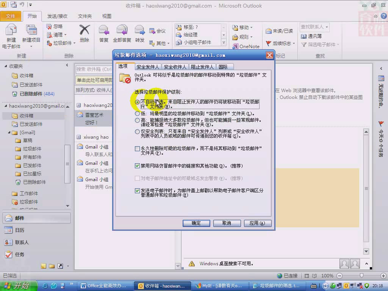Click the zoom in plus button

pyautogui.click(x=383, y=276)
